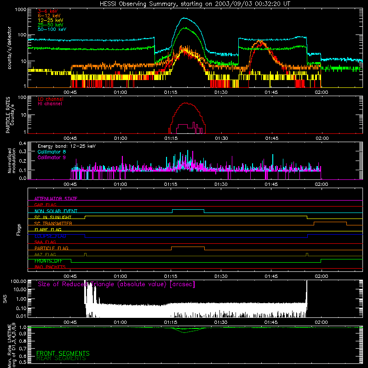Click the SC TRANSMITTER flag label

[53, 224]
